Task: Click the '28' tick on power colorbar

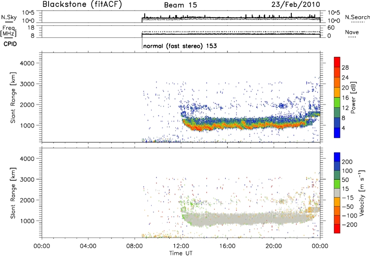Action: 345,67
